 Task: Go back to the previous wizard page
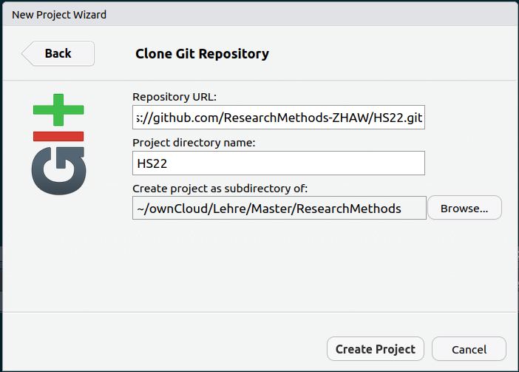tap(58, 53)
